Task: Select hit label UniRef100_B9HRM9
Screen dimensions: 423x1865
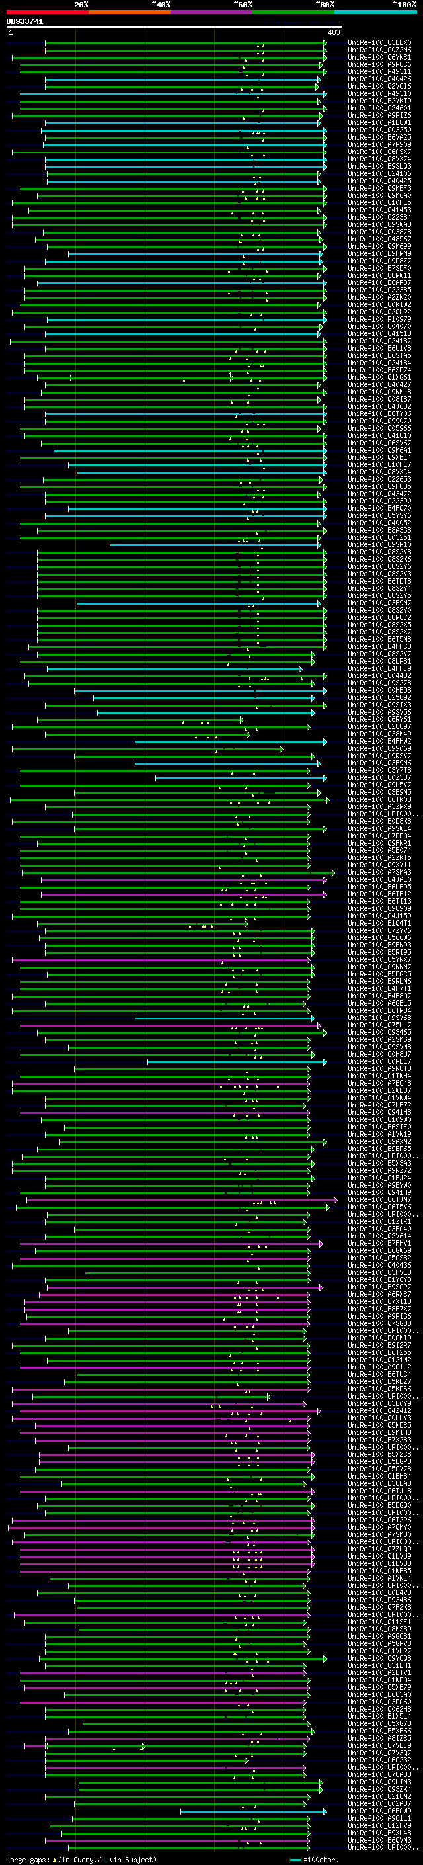Action: pyautogui.click(x=379, y=253)
